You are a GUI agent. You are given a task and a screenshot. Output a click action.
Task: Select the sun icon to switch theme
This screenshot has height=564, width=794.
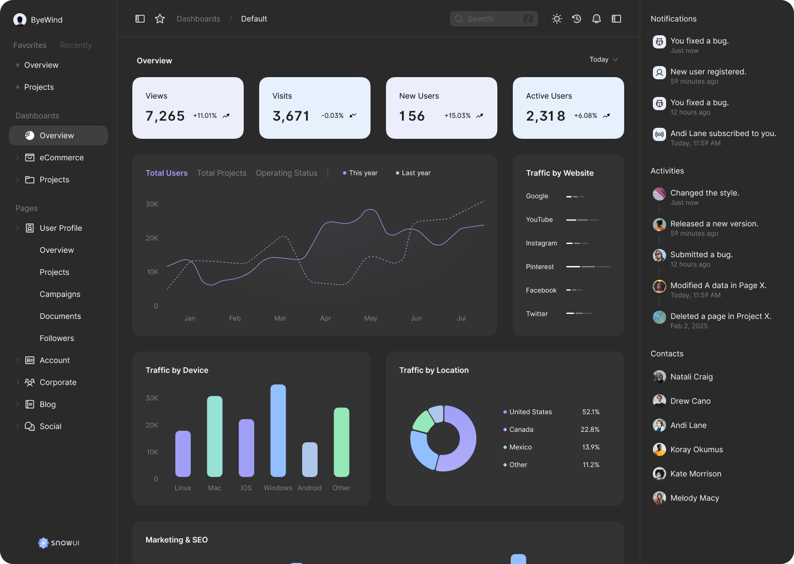(x=556, y=18)
